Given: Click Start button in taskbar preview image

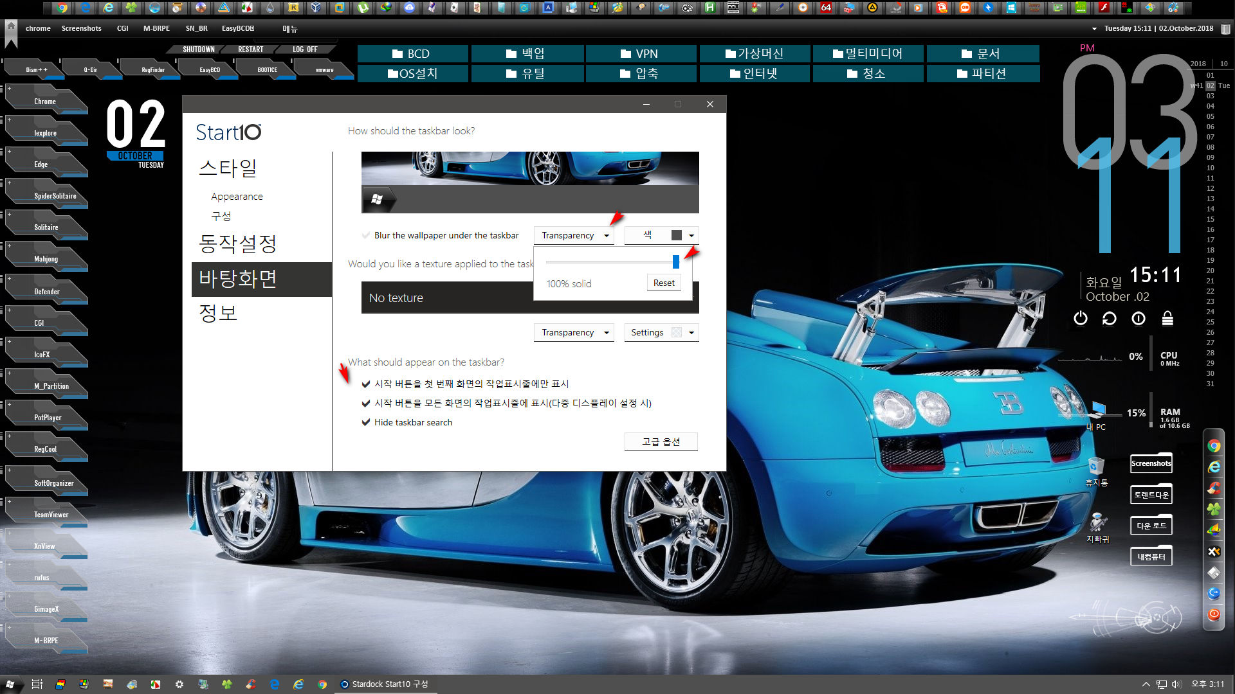Looking at the screenshot, I should pos(378,199).
